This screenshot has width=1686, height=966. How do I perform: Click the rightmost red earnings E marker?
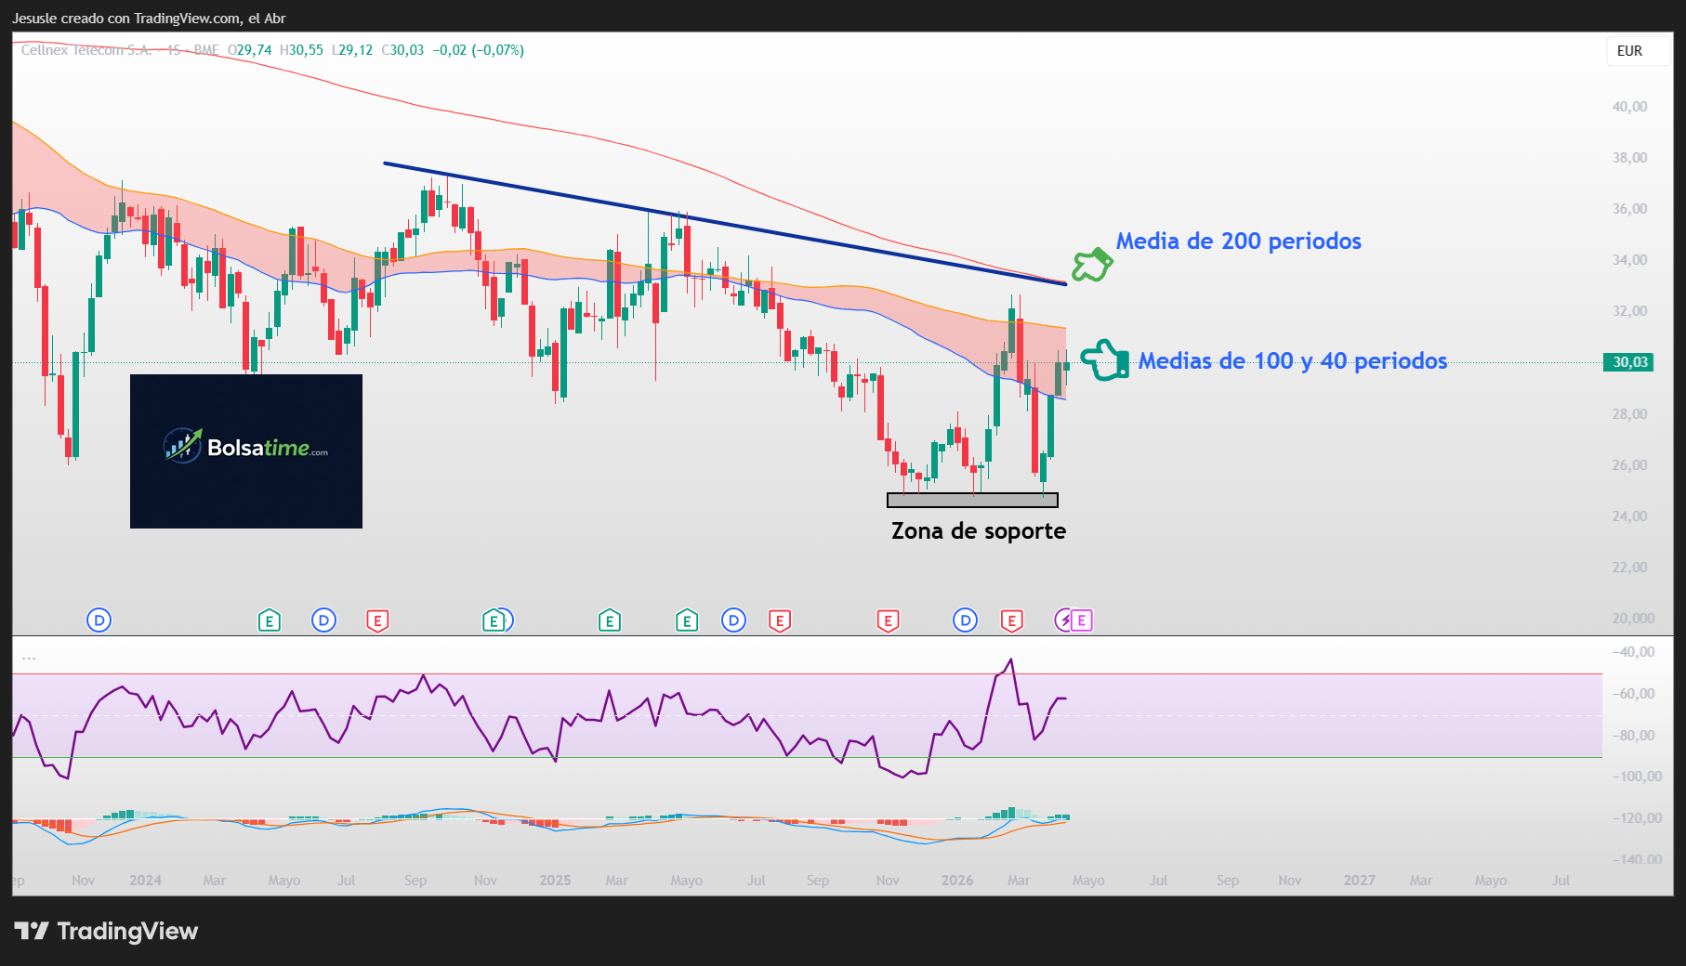coord(1011,620)
